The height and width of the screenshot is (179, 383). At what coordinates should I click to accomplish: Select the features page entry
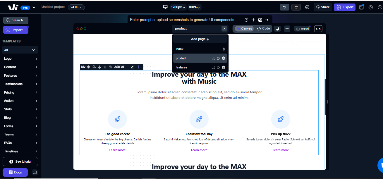click(200, 67)
